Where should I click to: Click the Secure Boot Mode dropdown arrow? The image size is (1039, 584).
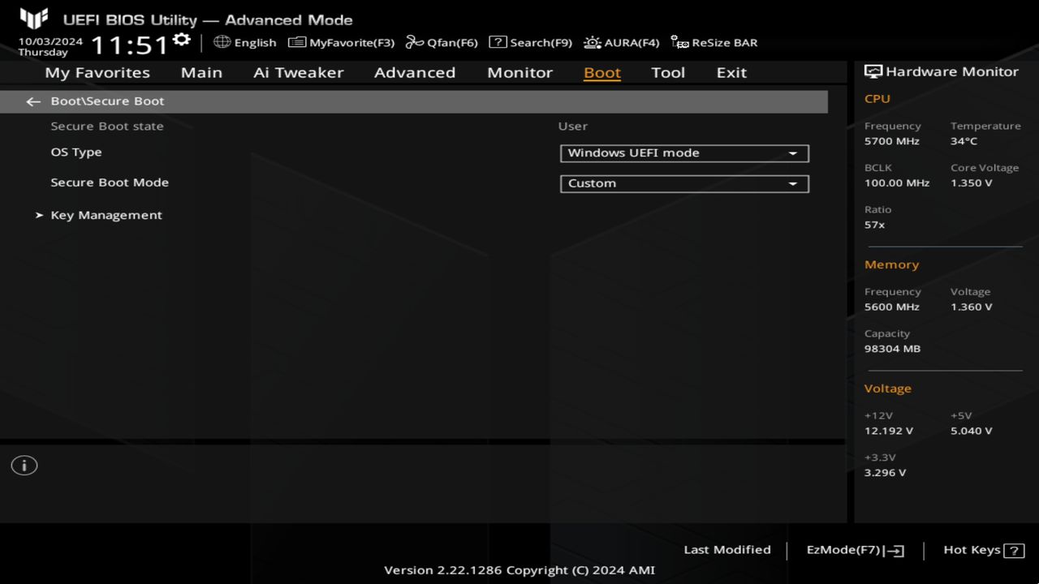[x=793, y=184]
